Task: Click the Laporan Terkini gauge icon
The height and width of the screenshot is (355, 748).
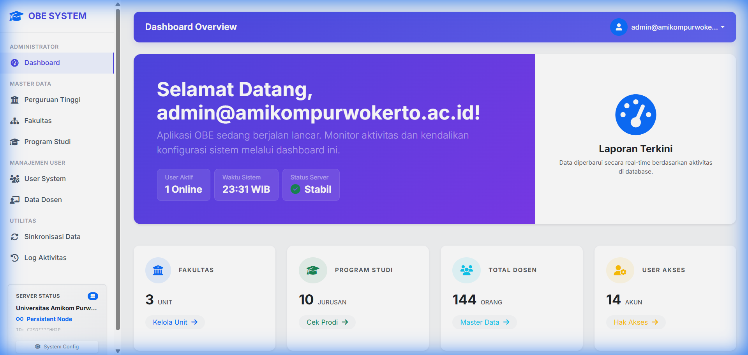Action: click(635, 114)
